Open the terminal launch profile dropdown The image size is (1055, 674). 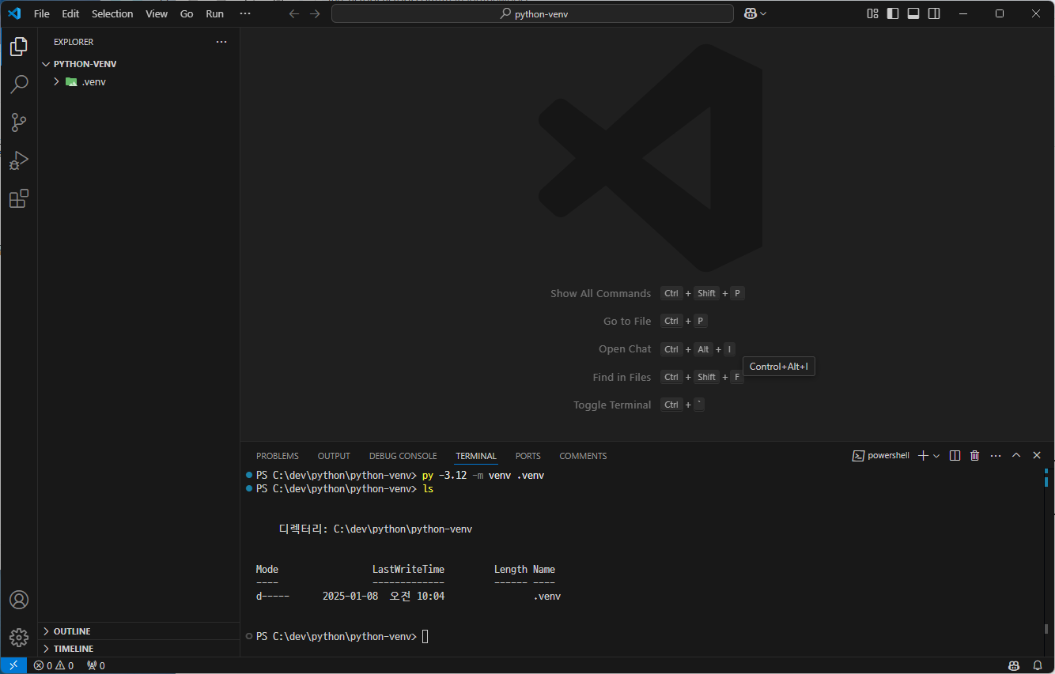pos(936,456)
